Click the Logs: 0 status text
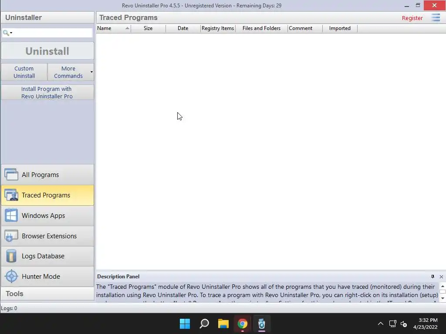 9,308
